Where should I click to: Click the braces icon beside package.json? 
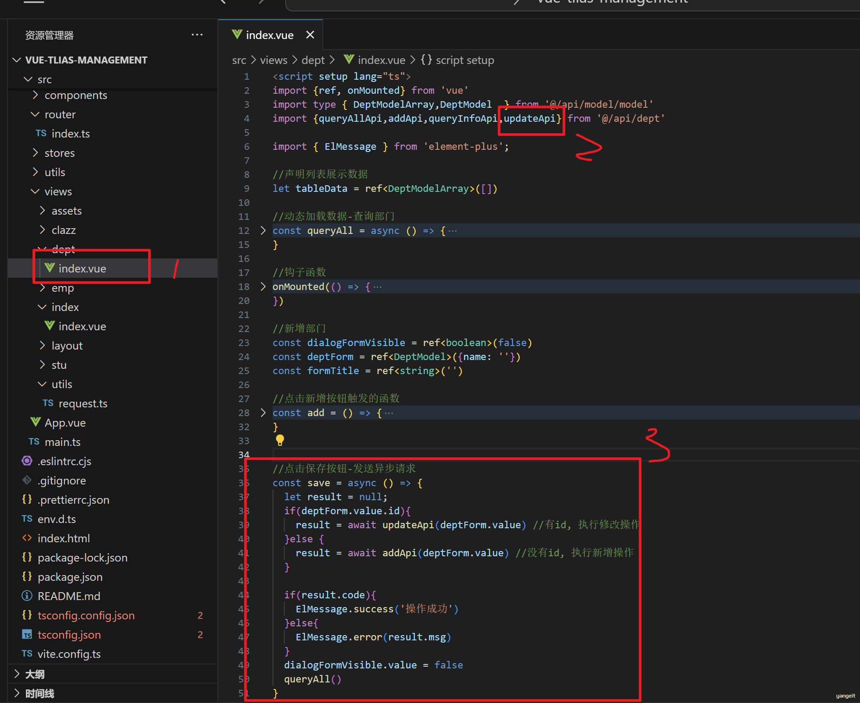(27, 576)
